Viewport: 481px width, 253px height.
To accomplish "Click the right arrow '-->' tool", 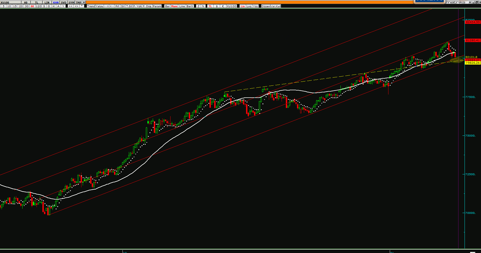I will coord(106,6).
